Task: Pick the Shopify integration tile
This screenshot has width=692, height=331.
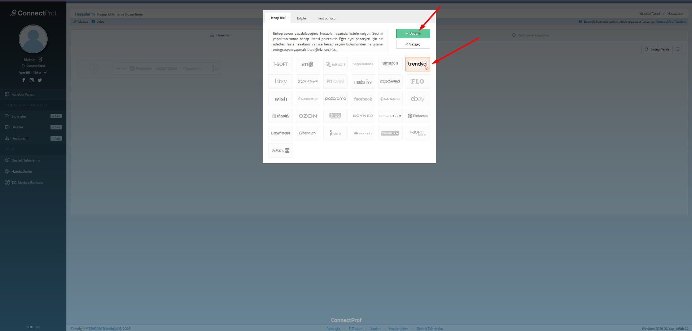Action: 280,116
